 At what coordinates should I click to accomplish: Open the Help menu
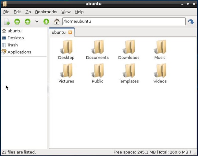click(x=79, y=12)
